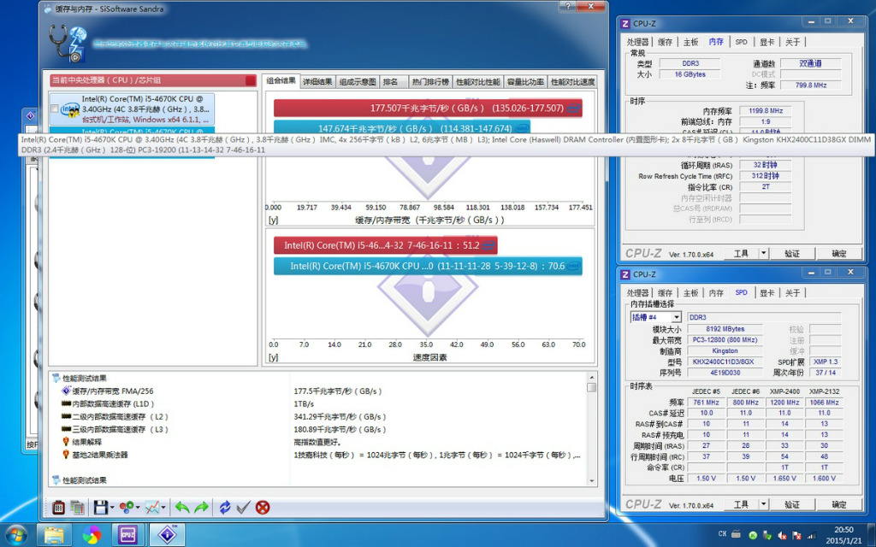The image size is (876, 547).
Task: Click the Windows Start orb
Action: [x=15, y=535]
